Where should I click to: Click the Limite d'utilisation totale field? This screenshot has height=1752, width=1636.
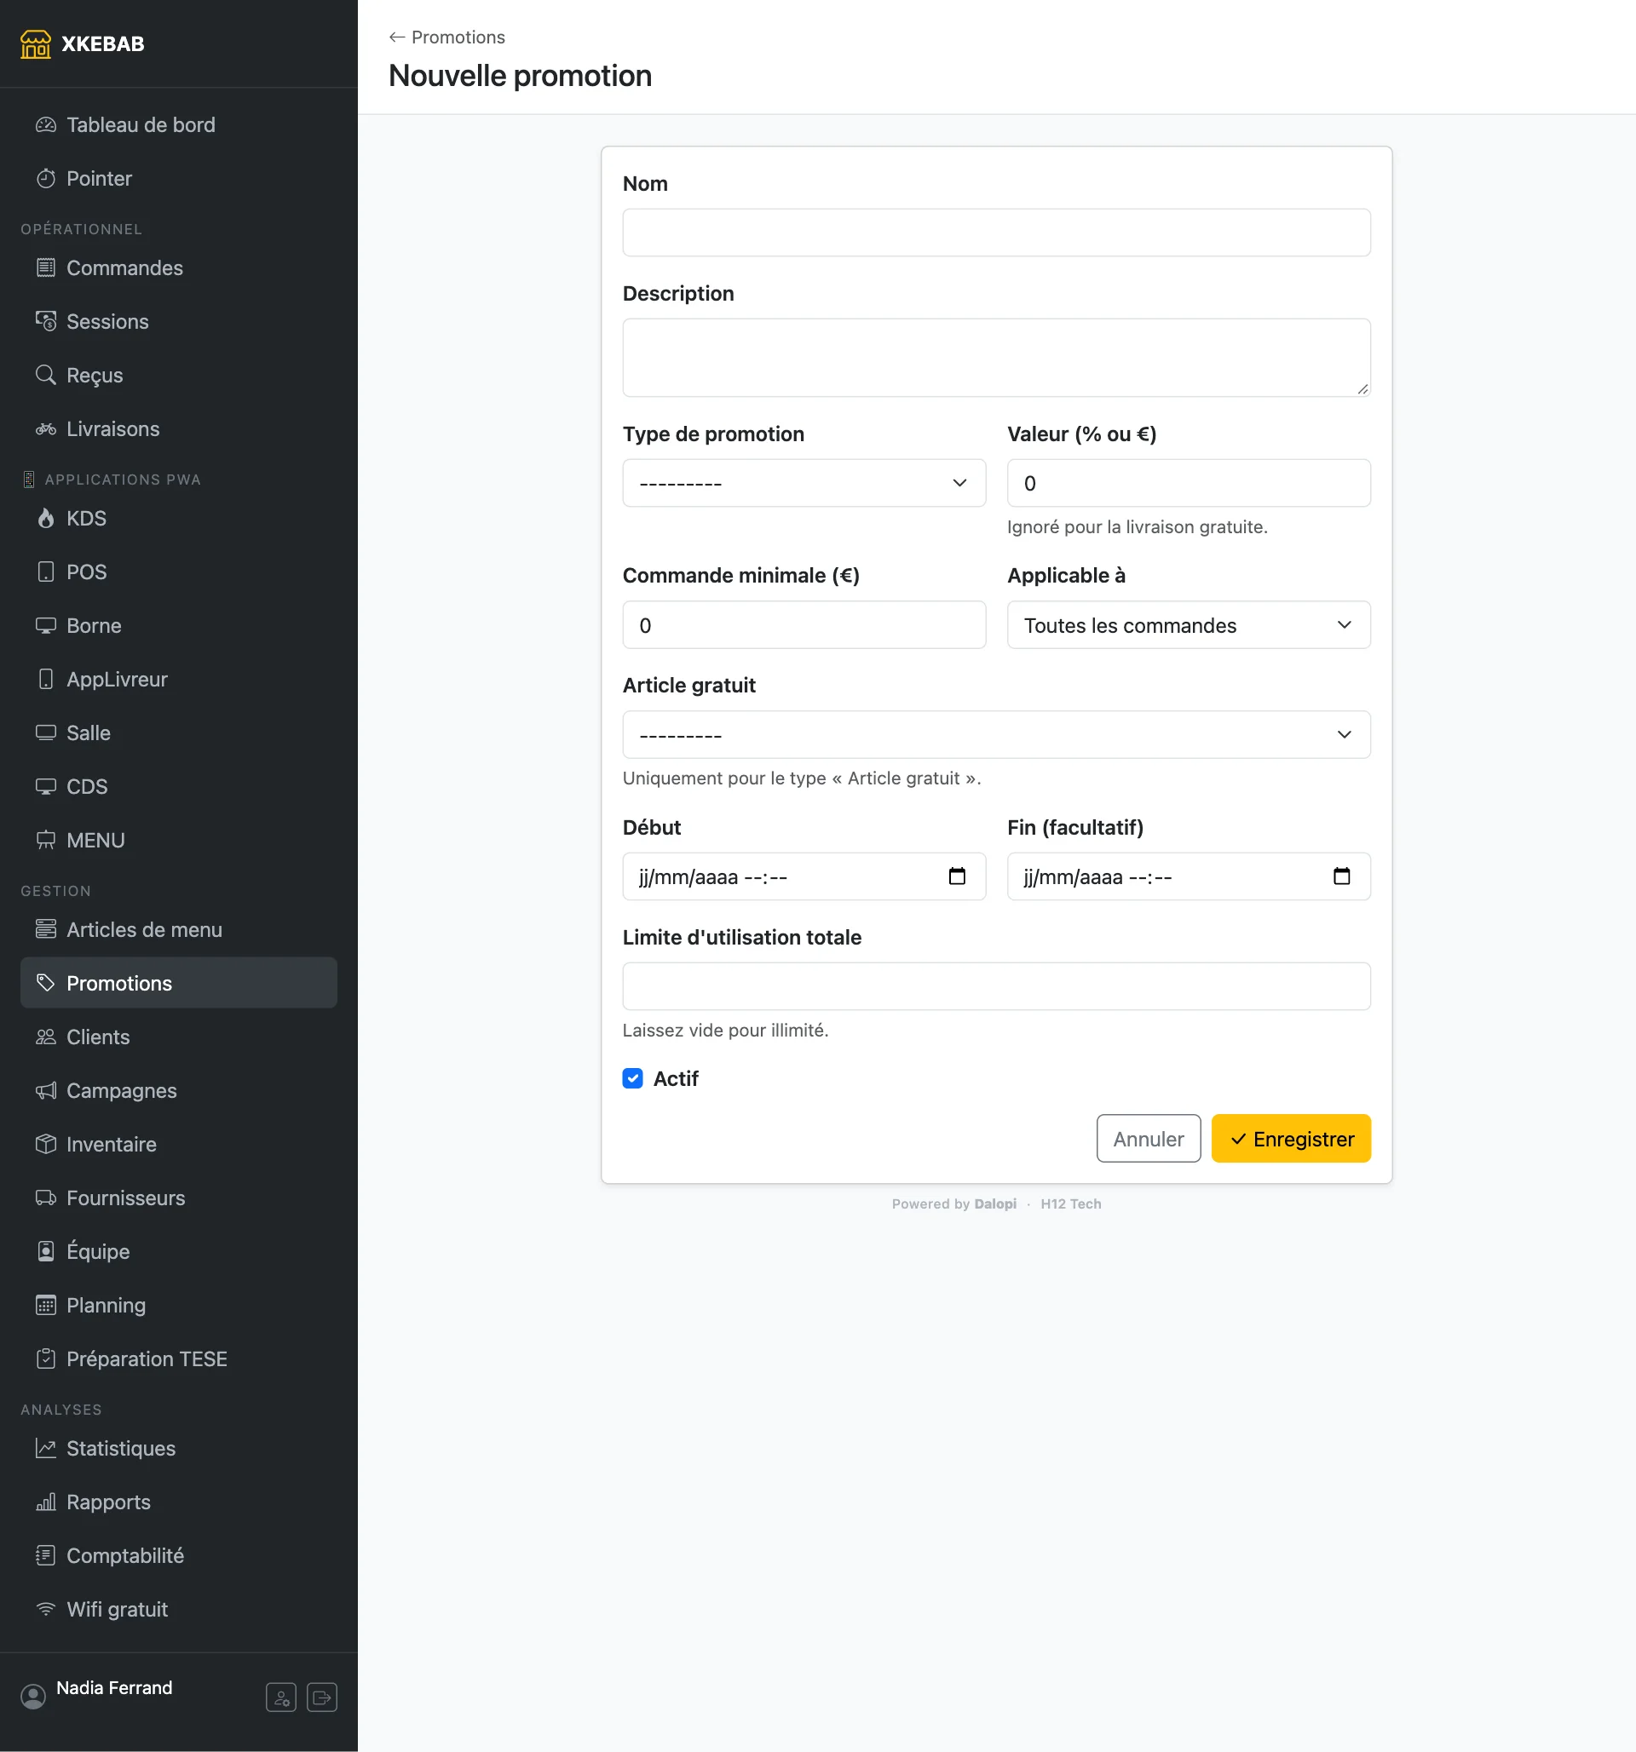[x=996, y=986]
